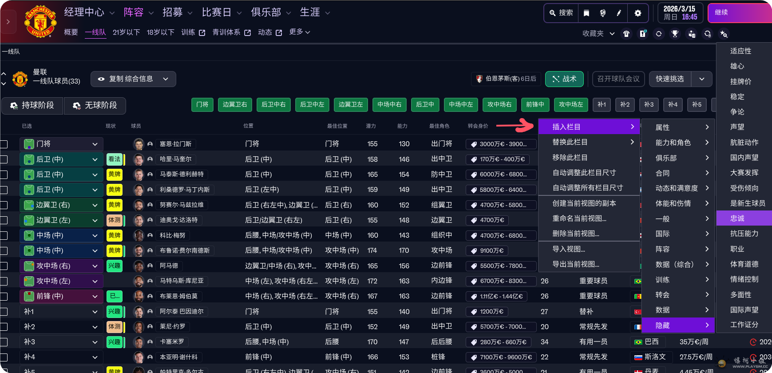Choose 忠诚 in the hidden attributes submenu
772x373 pixels.
point(737,218)
